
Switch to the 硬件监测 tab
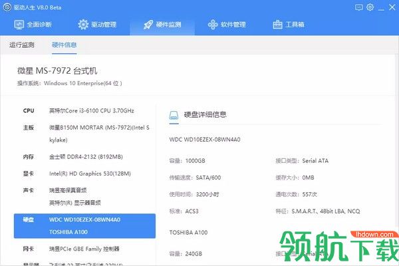coord(162,25)
